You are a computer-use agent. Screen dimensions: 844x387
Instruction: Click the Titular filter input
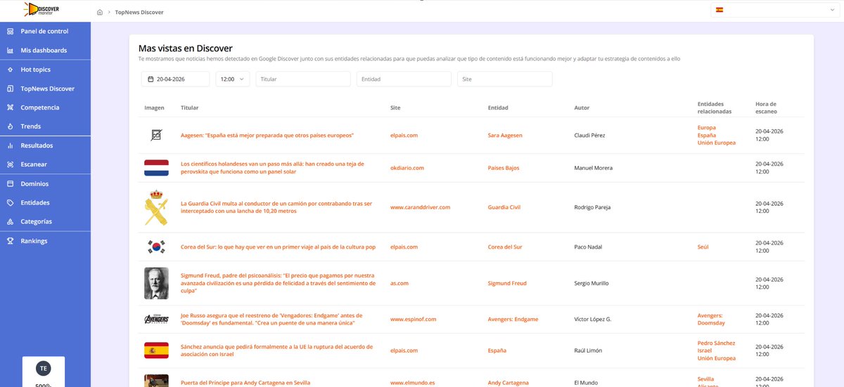pyautogui.click(x=303, y=79)
